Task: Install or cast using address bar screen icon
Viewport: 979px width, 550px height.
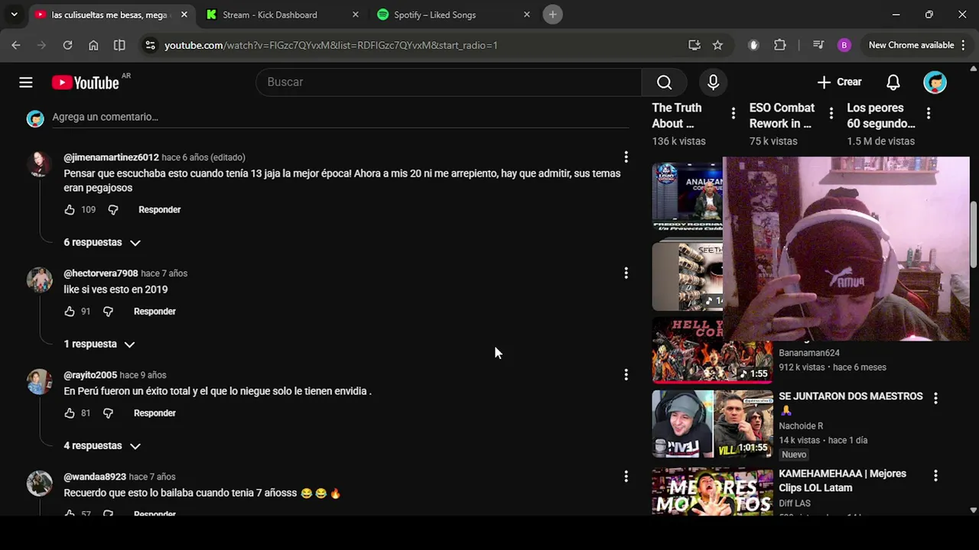Action: pyautogui.click(x=694, y=45)
